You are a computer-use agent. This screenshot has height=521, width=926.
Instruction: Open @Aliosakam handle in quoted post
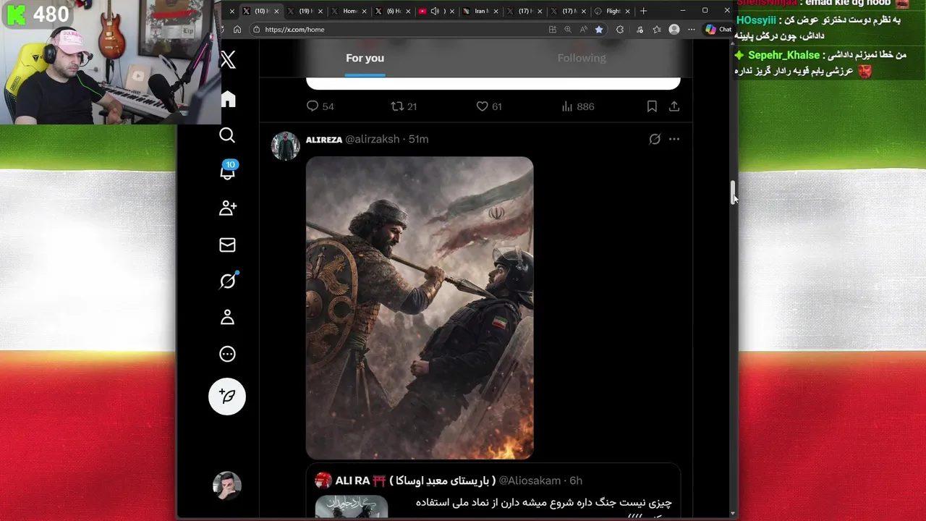coord(530,480)
